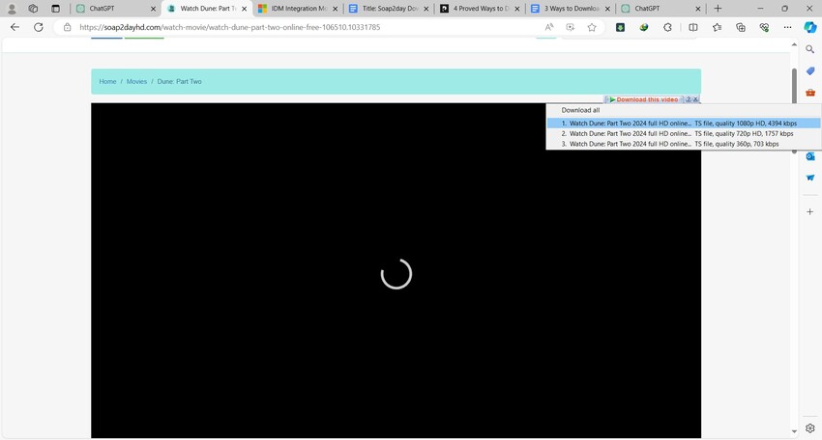Select the 360p 703 kbps download

(x=684, y=144)
